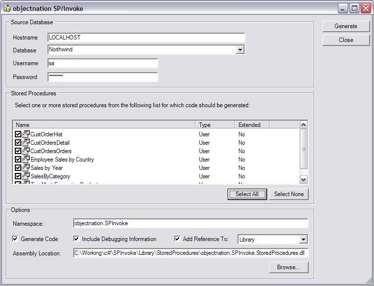
Task: Open the Browse dialog for assembly
Action: (288, 267)
